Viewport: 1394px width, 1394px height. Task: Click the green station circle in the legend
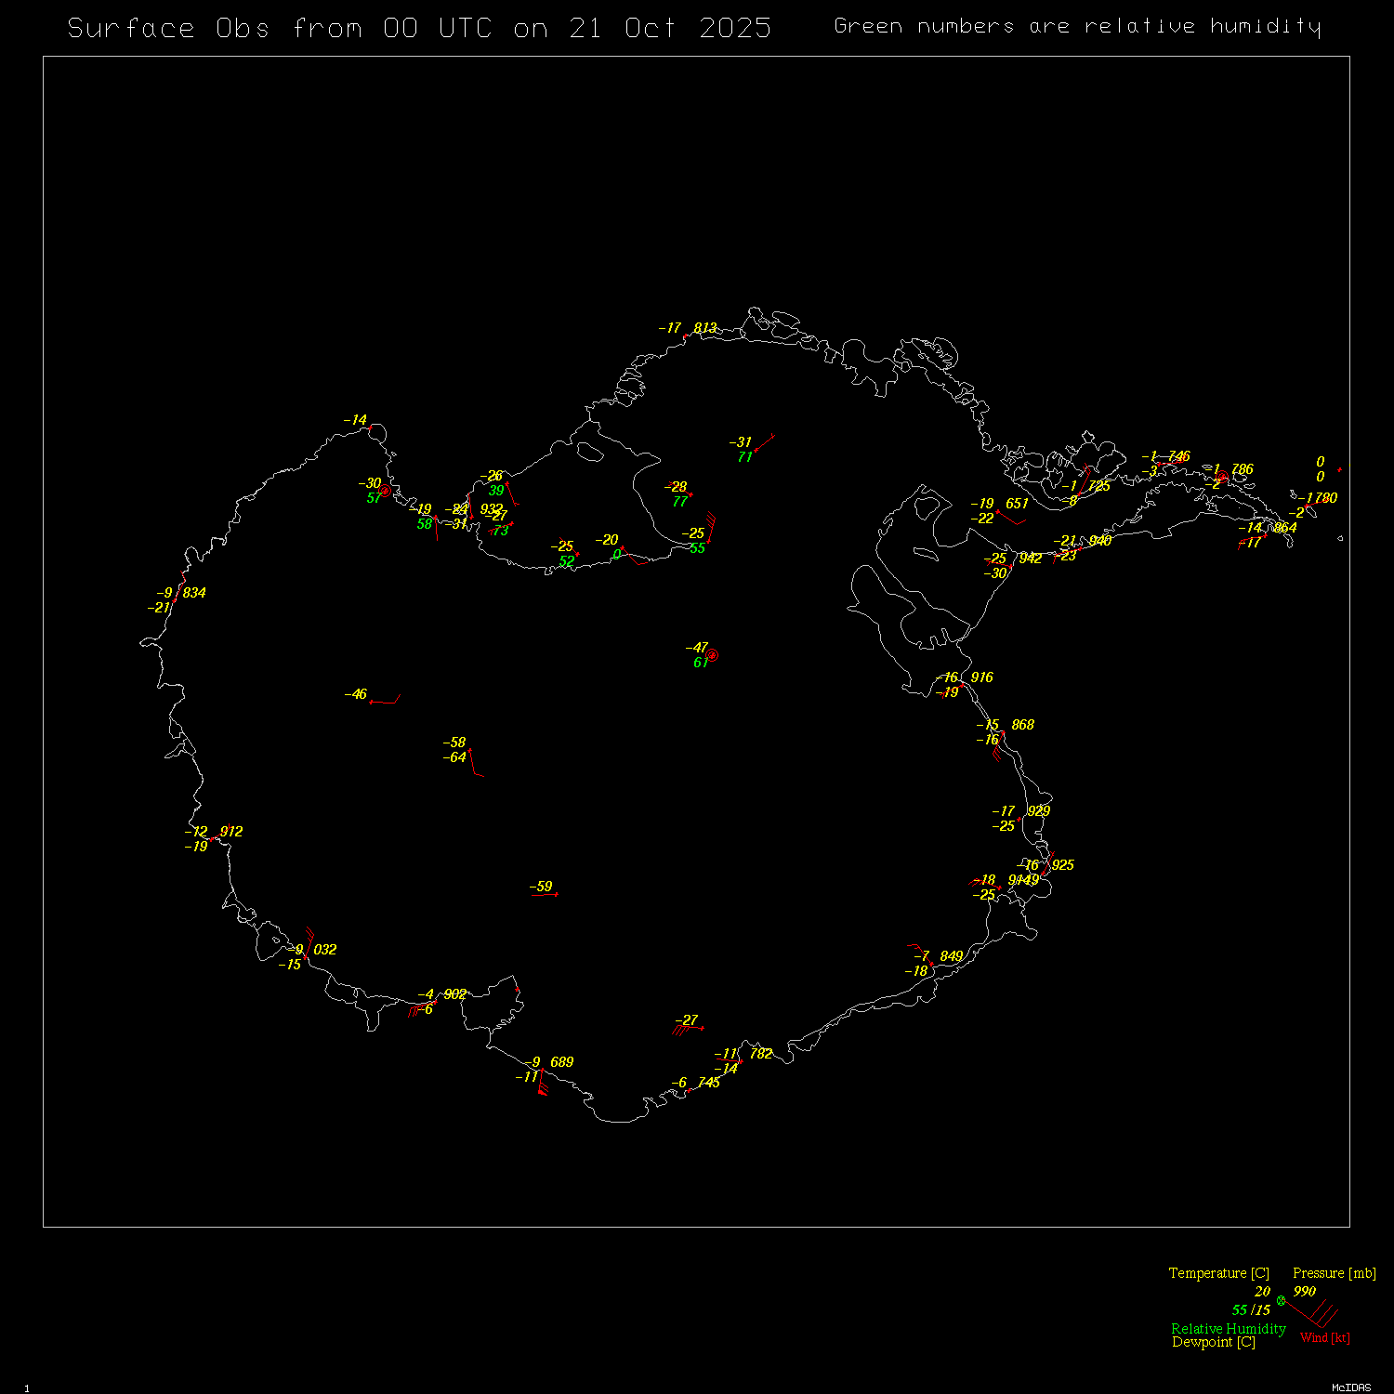(1281, 1300)
